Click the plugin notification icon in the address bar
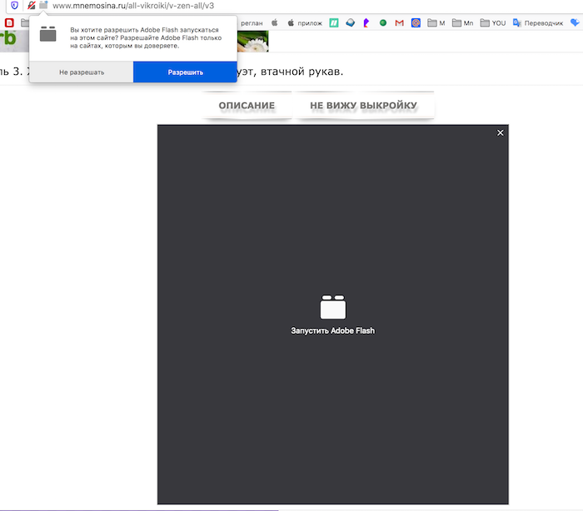The width and height of the screenshot is (583, 511). pos(43,6)
